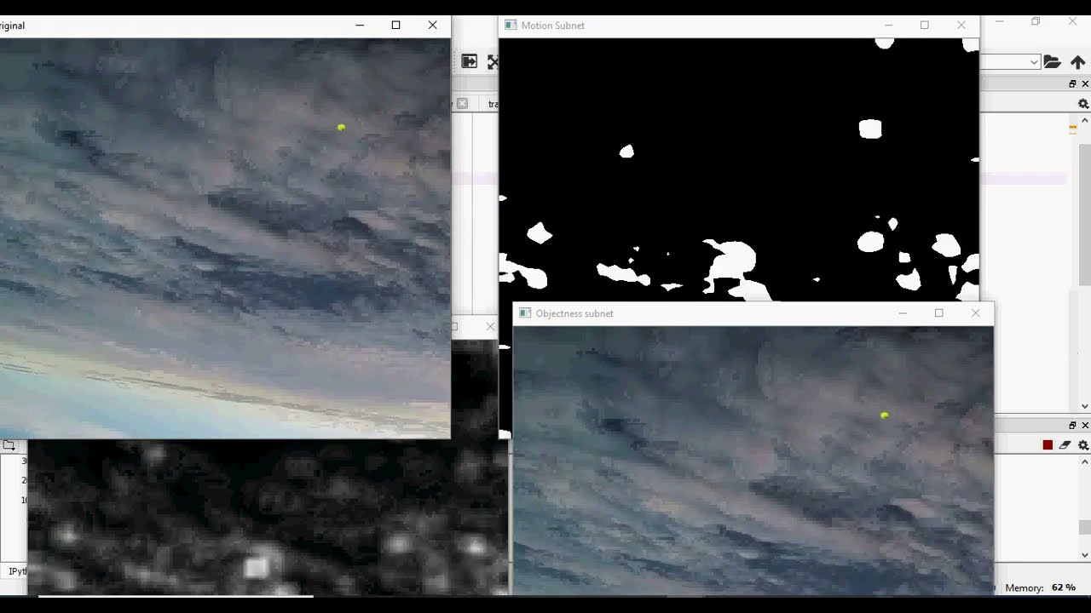Minimize the Motion Subnet window
Viewport: 1091px width, 613px height.
pyautogui.click(x=888, y=26)
